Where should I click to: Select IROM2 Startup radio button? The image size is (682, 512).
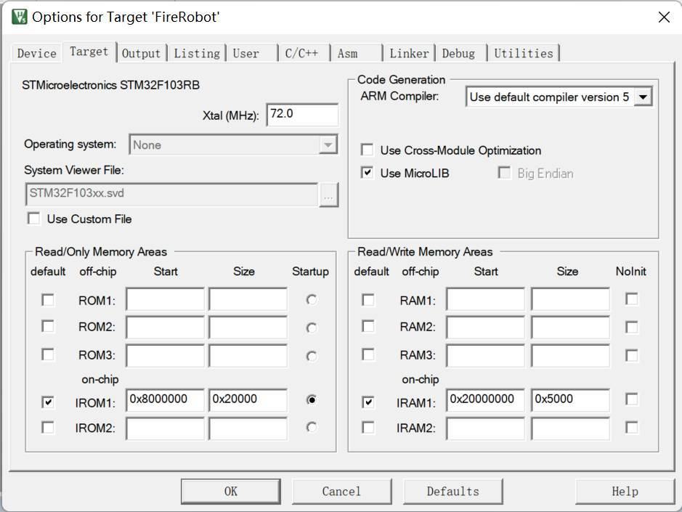[312, 427]
